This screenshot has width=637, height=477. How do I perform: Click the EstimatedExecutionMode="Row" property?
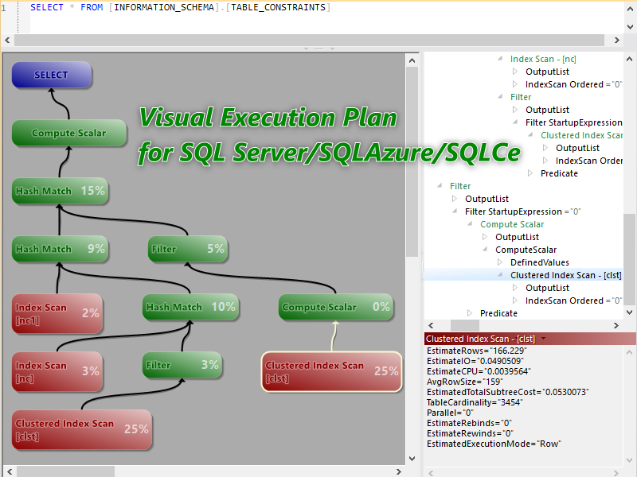click(494, 444)
